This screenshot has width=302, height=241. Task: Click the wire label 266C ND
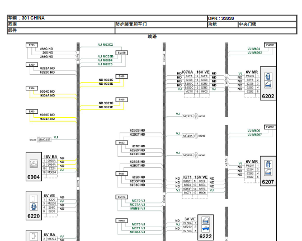tap(46, 49)
